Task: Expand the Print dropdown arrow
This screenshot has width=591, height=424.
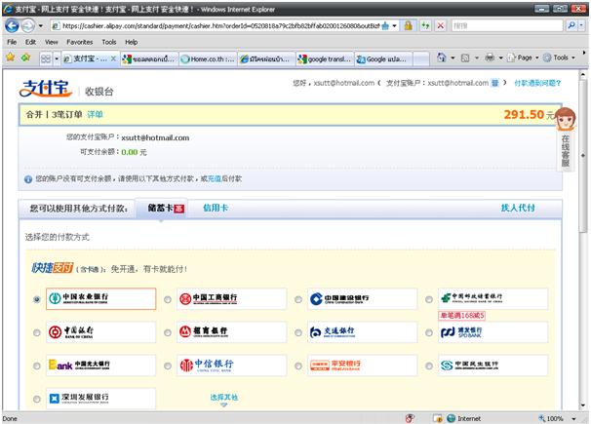Action: pos(500,58)
